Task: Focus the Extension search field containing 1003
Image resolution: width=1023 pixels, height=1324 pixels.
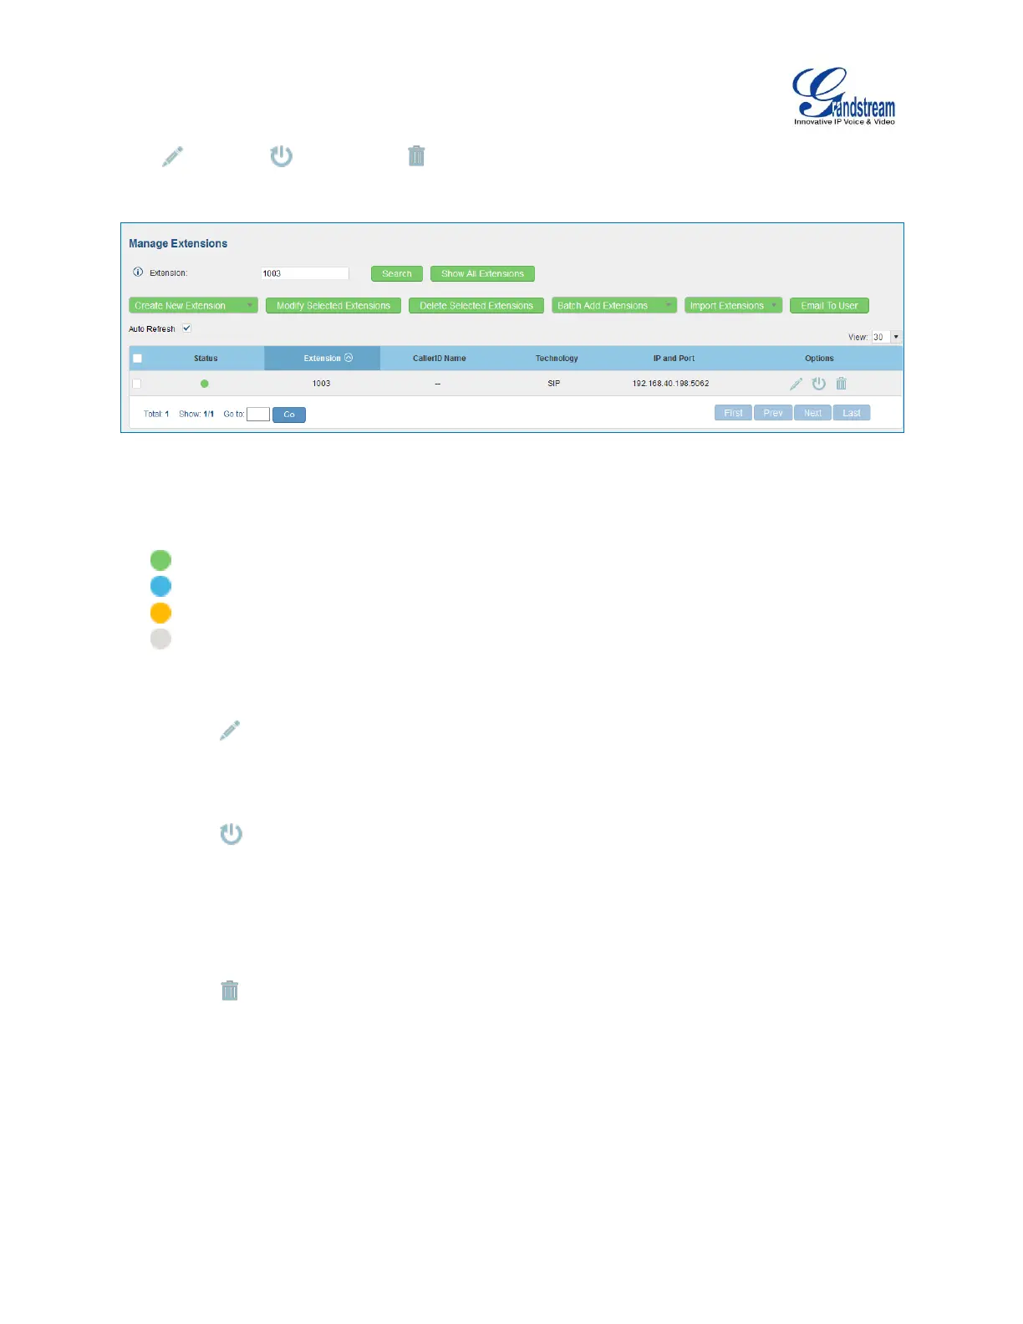Action: pos(305,273)
